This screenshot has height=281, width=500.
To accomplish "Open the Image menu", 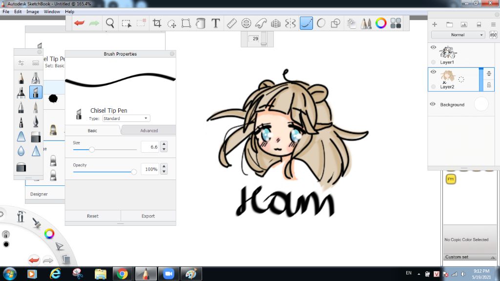I will [x=33, y=12].
